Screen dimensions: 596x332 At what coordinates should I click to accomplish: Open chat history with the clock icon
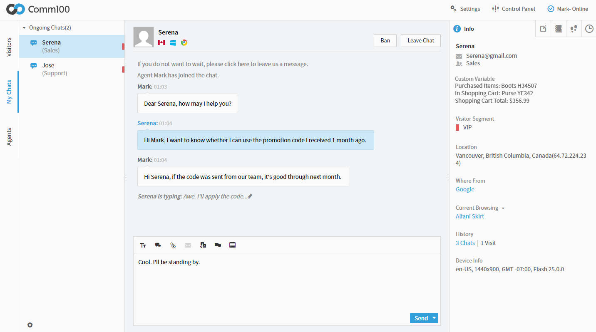[x=589, y=29]
